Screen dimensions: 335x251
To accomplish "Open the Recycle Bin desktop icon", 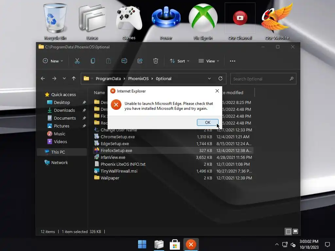I will tap(55, 21).
